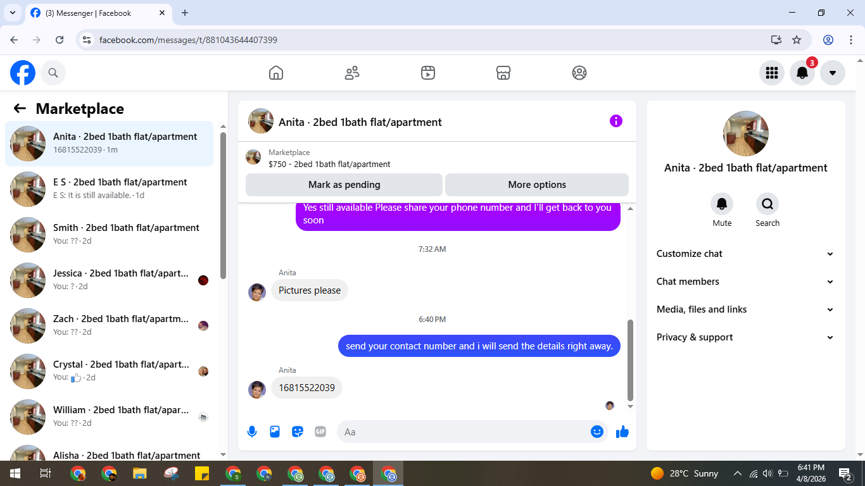Go back from Marketplace messages list
The width and height of the screenshot is (865, 486).
20,108
